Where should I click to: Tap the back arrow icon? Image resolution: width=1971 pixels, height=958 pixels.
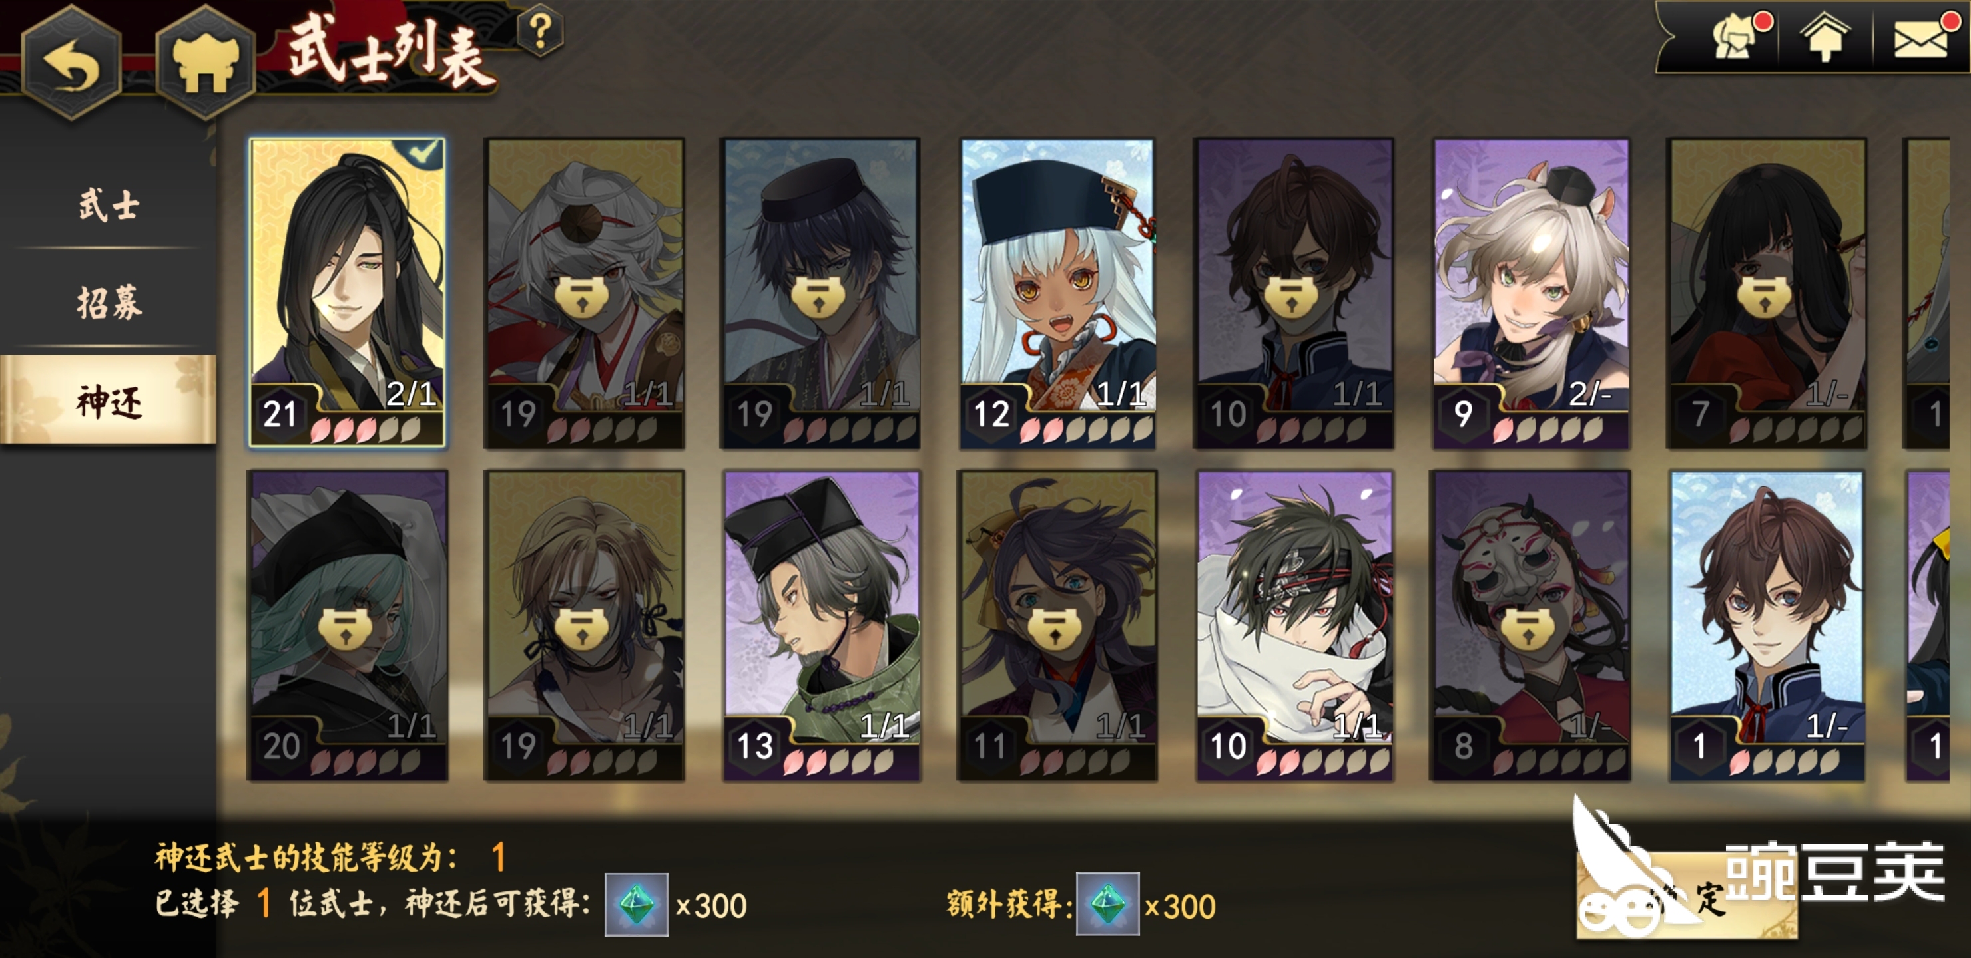71,65
